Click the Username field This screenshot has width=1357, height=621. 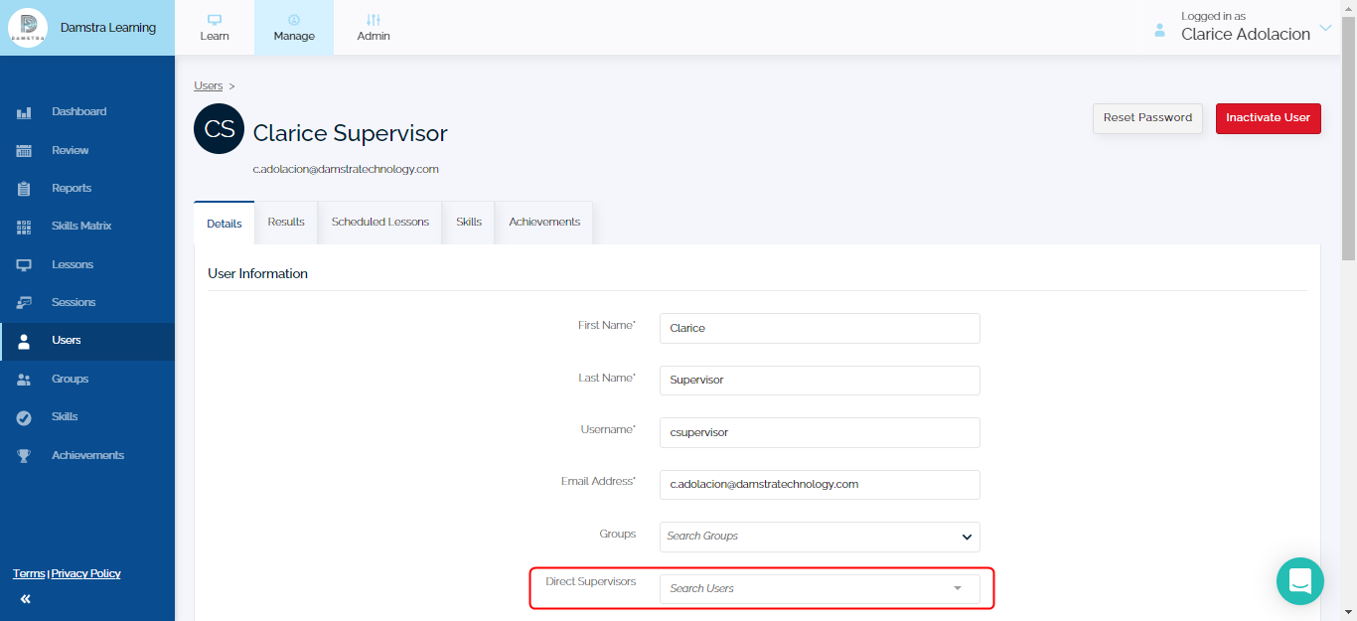coord(820,432)
